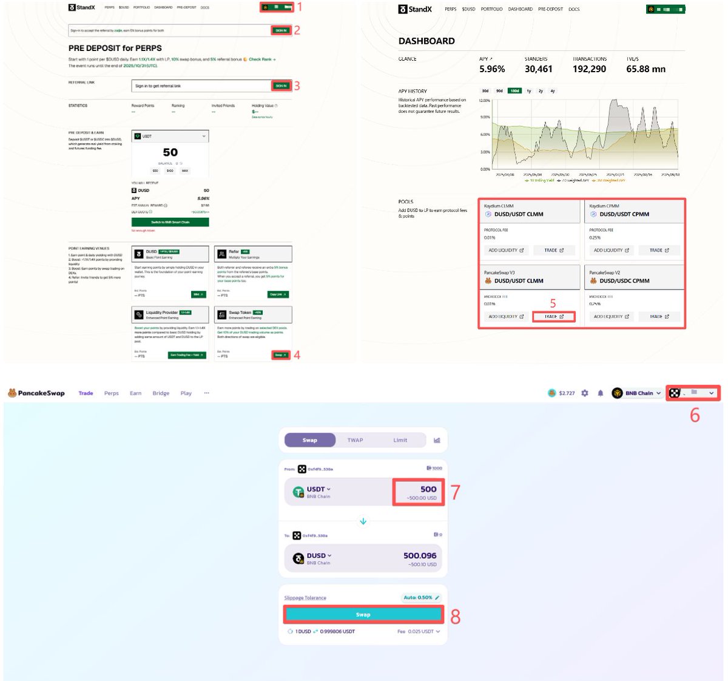Open the DUSD To token selector
728x681 pixels.
click(314, 558)
